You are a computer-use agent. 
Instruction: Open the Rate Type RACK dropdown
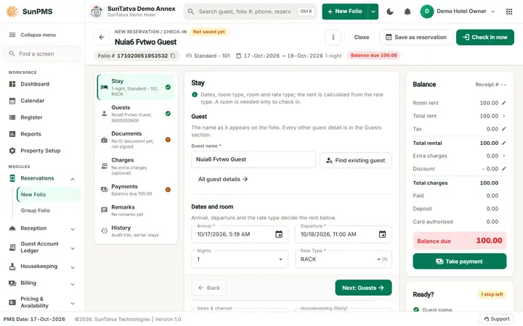343,259
